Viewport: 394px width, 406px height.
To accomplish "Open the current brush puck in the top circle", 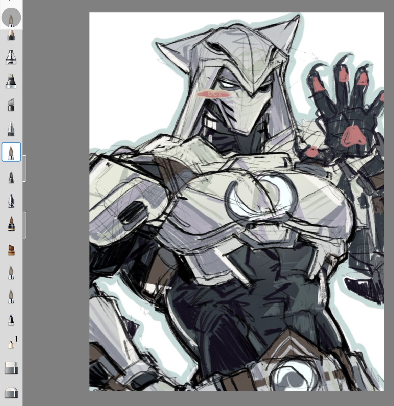I will point(11,18).
